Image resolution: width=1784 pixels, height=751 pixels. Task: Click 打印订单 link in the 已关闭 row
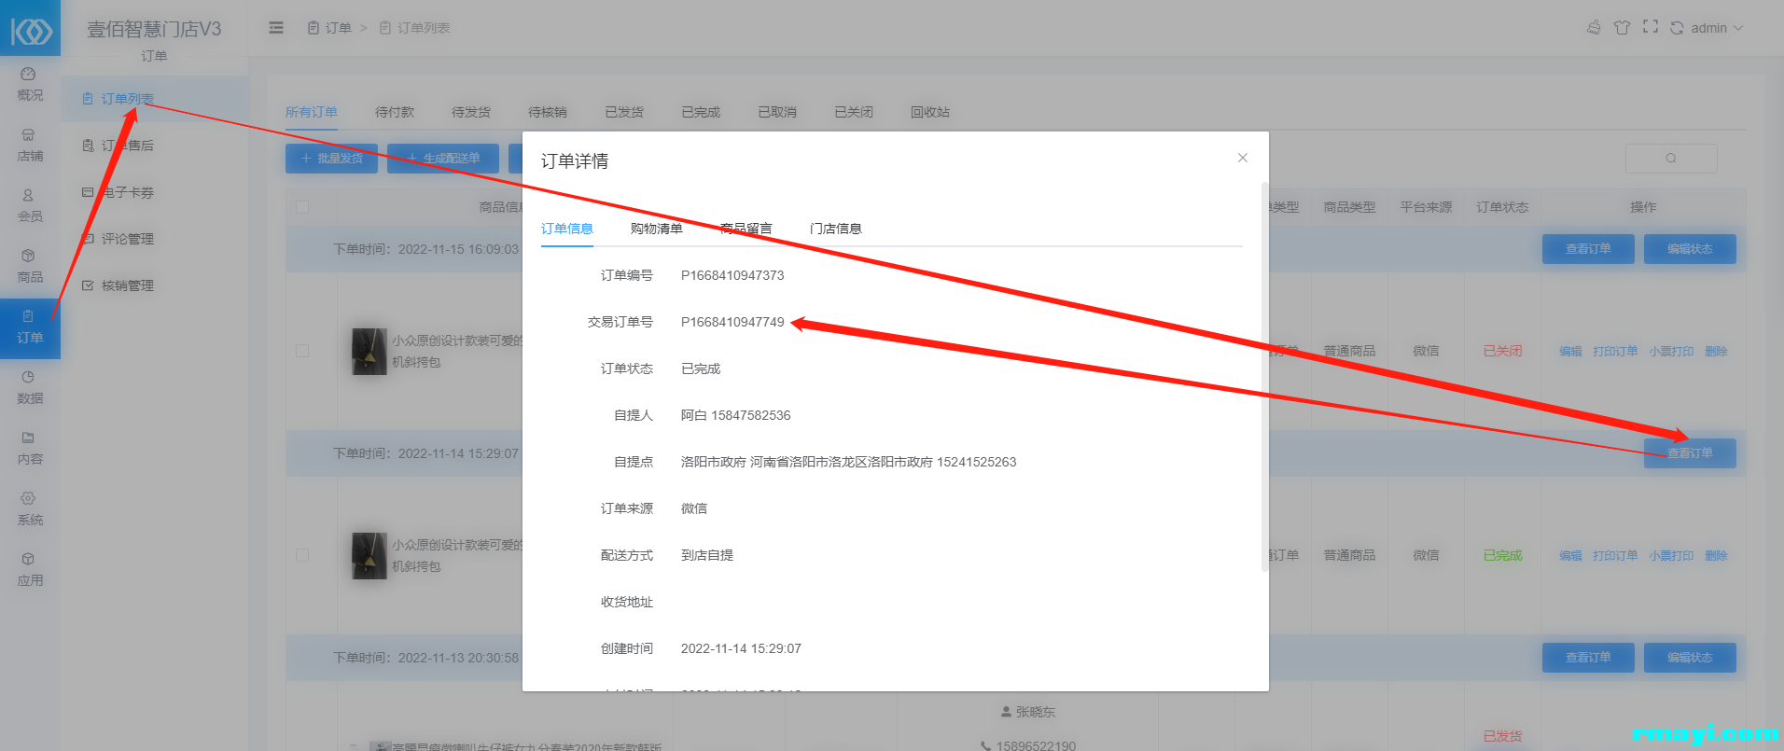1615,352
